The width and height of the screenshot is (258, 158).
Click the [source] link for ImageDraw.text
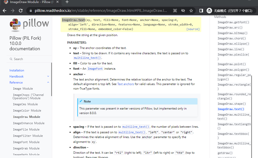[x=193, y=29]
